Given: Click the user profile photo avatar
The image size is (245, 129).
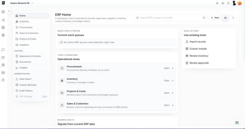Looking at the screenshot, I should pyautogui.click(x=234, y=3).
